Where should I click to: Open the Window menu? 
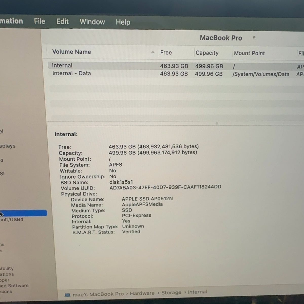pos(92,22)
